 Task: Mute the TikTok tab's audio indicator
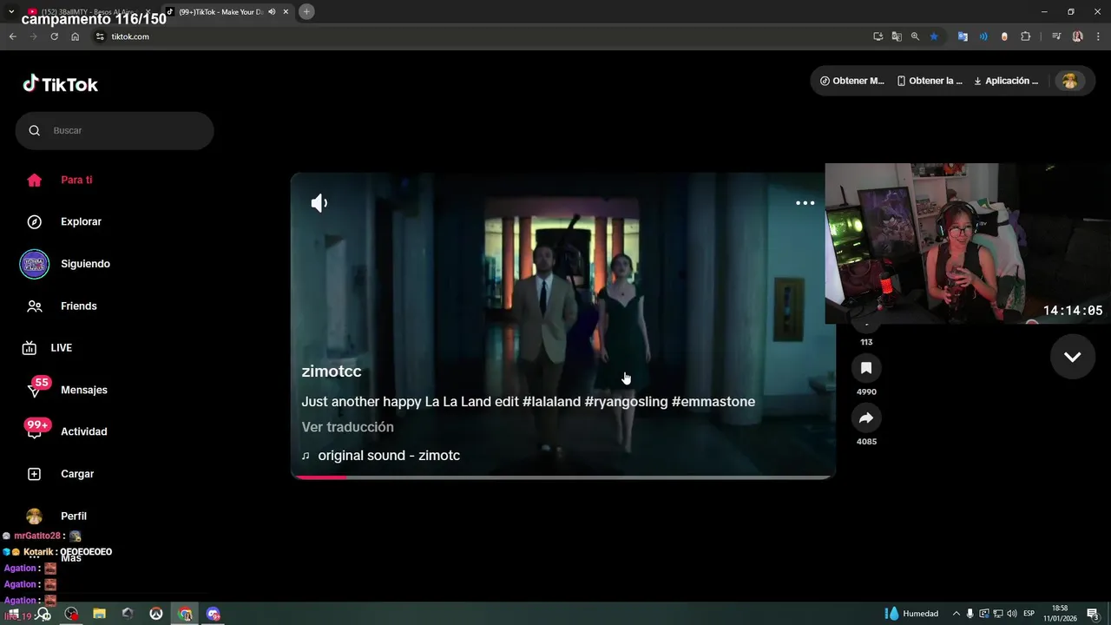(x=272, y=12)
